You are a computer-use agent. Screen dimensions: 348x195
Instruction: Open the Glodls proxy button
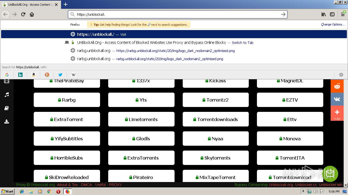[141, 138]
